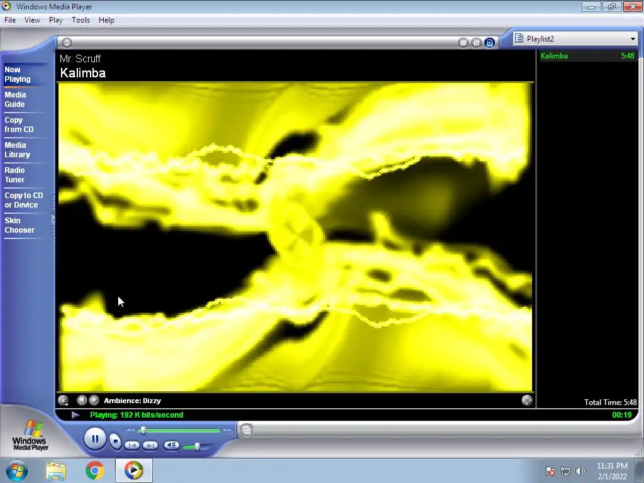Open the network tray icon
Screen dimensions: 644x483
[565, 471]
